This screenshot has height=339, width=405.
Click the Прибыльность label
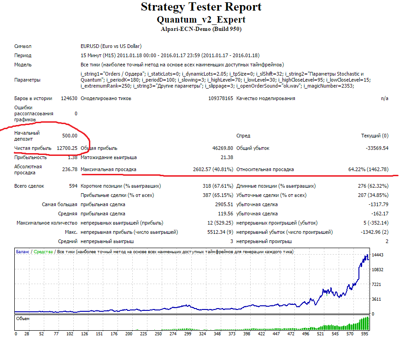click(x=30, y=157)
